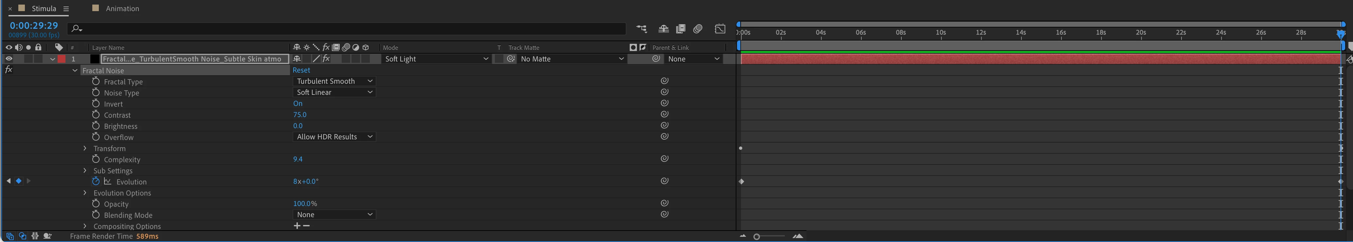Add Compositing Options with plus button
The image size is (1353, 242).
point(297,226)
